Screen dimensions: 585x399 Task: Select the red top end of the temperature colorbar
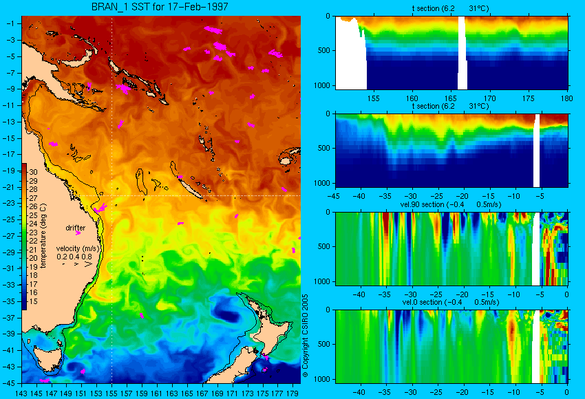click(24, 167)
